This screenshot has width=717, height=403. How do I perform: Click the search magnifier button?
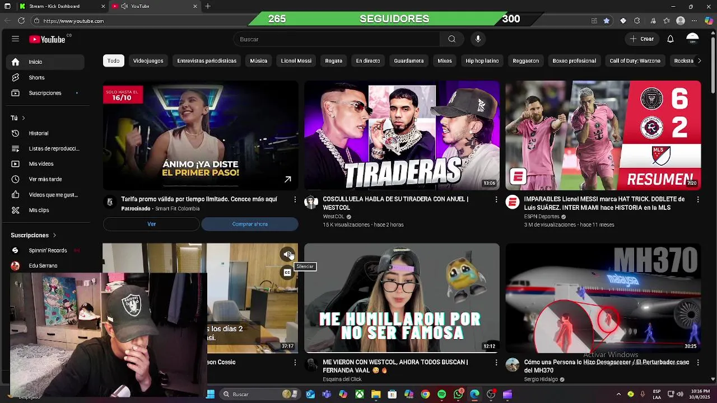pyautogui.click(x=451, y=39)
